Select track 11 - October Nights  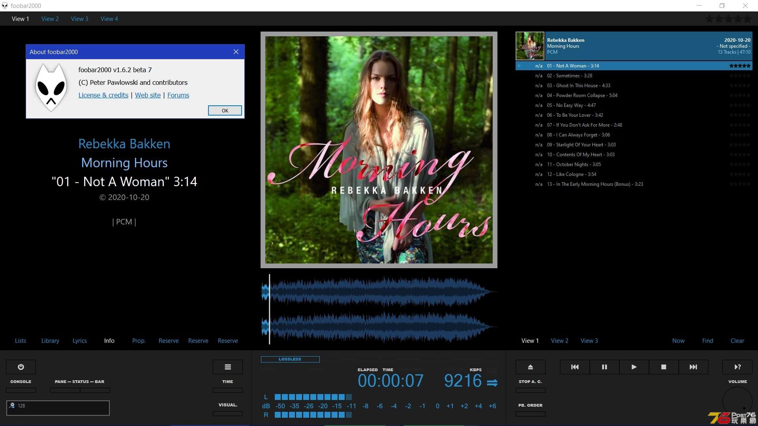click(634, 164)
